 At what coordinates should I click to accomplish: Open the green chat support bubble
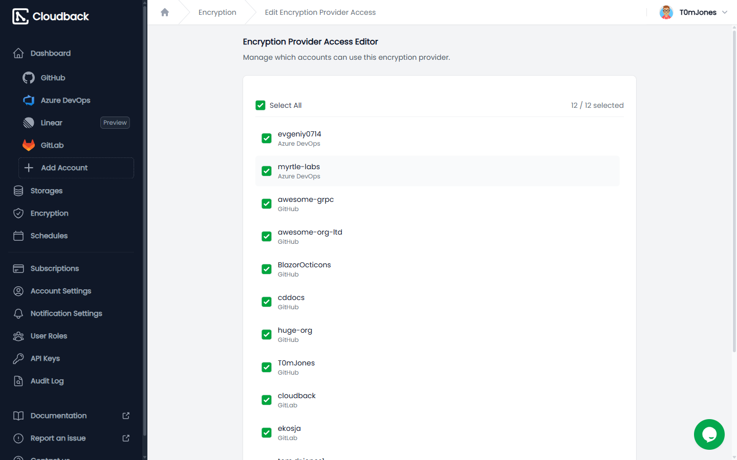709,434
